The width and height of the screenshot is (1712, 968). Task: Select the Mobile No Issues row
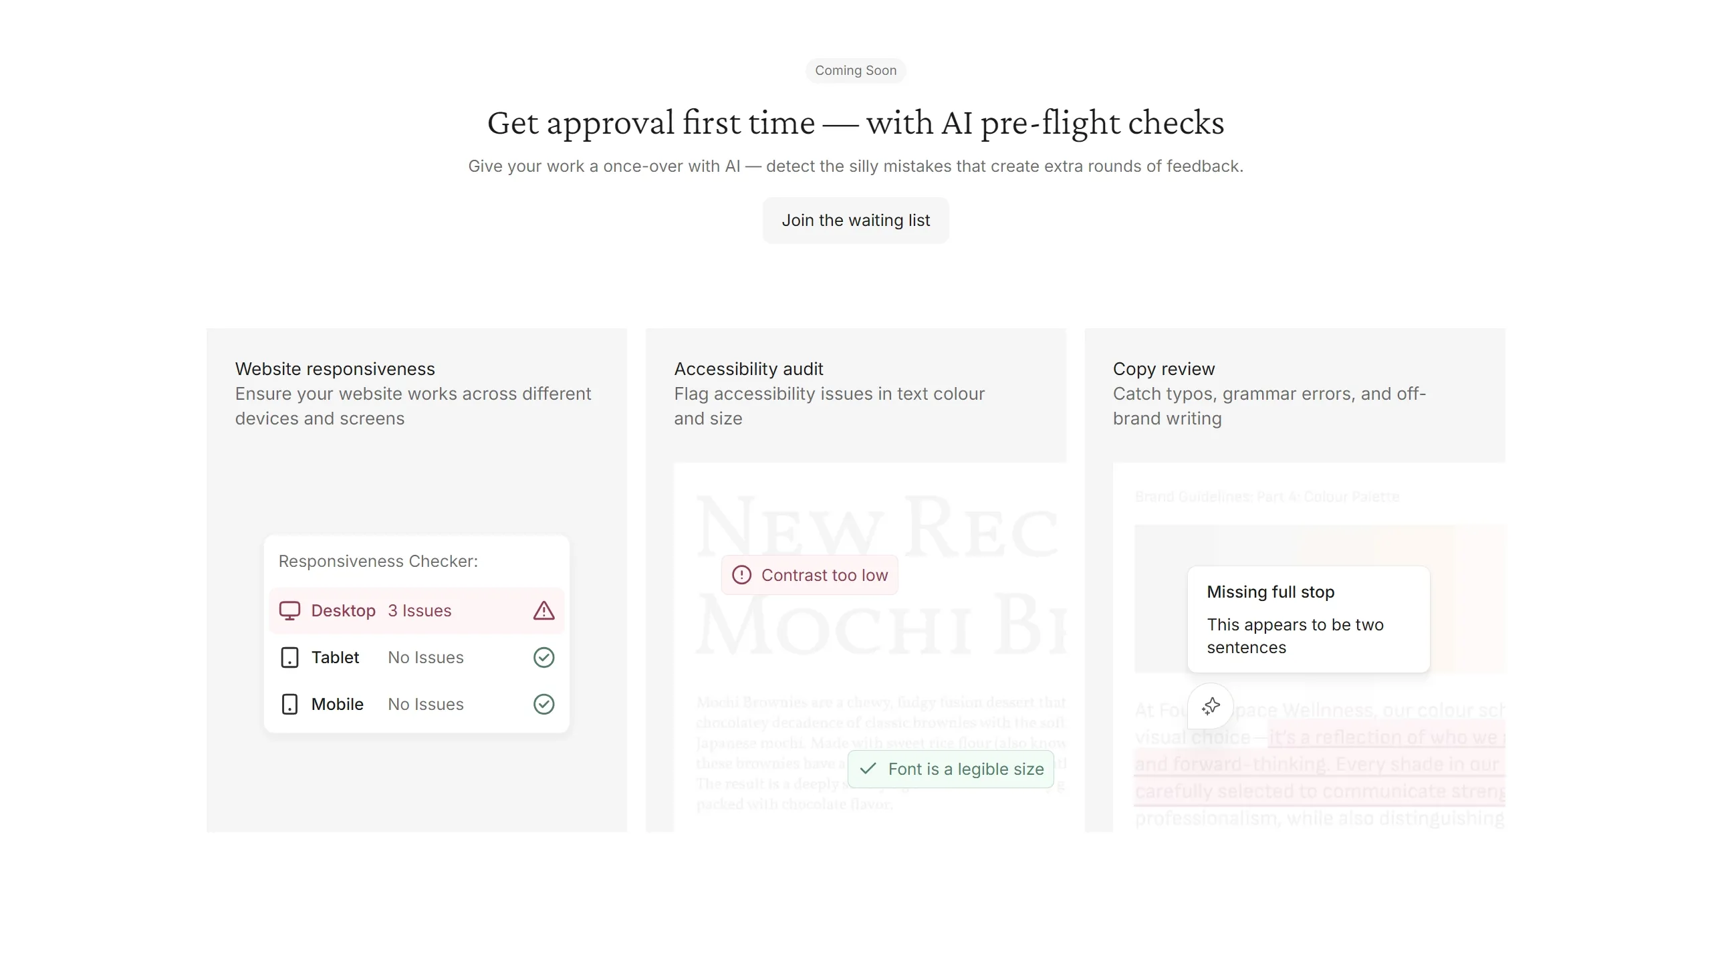click(416, 704)
